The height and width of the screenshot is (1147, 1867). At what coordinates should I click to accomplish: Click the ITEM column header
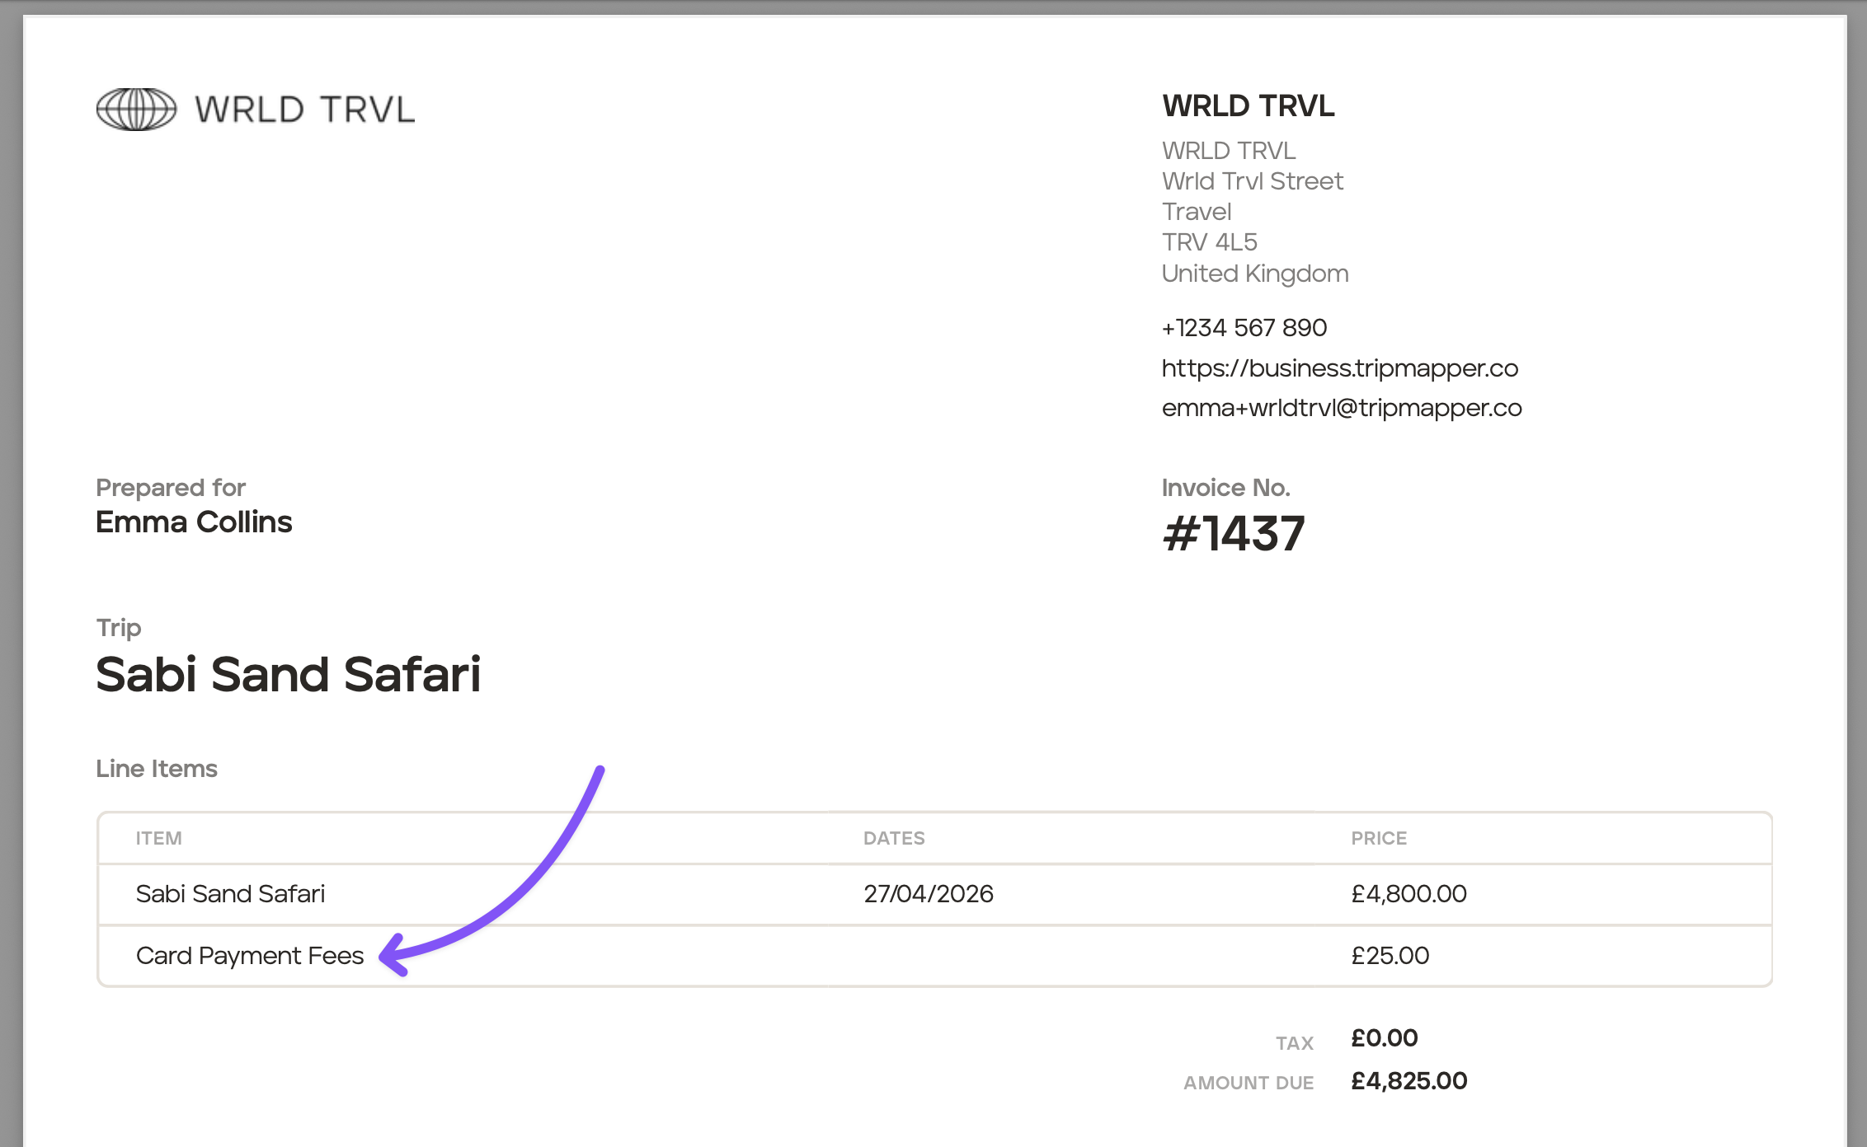[x=158, y=838]
